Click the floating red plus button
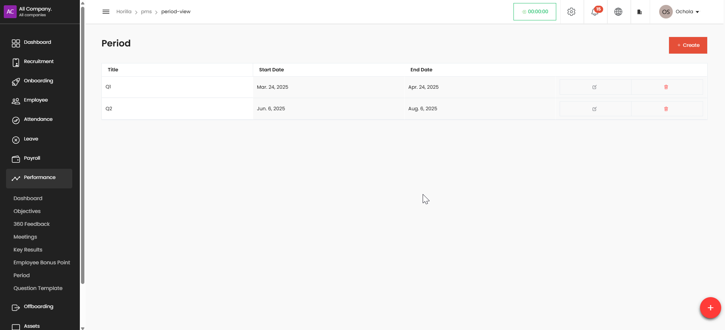The width and height of the screenshot is (725, 330). coord(710,308)
